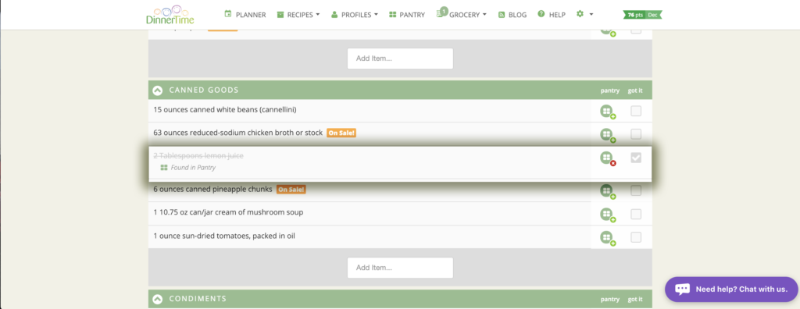The width and height of the screenshot is (800, 309).
Task: Click the Help question mark icon
Action: point(541,14)
